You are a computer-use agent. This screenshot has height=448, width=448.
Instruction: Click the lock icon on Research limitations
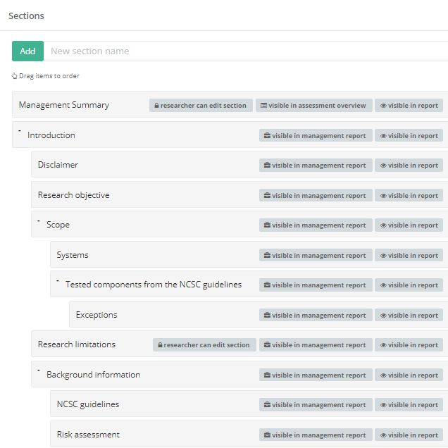160,345
